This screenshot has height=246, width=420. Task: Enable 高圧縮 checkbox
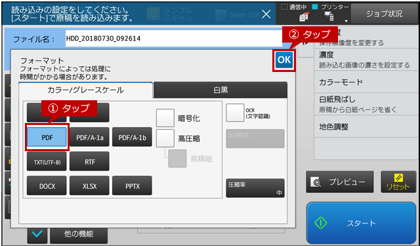click(165, 138)
